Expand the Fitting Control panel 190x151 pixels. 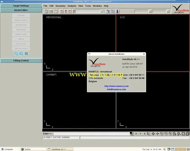[21, 61]
